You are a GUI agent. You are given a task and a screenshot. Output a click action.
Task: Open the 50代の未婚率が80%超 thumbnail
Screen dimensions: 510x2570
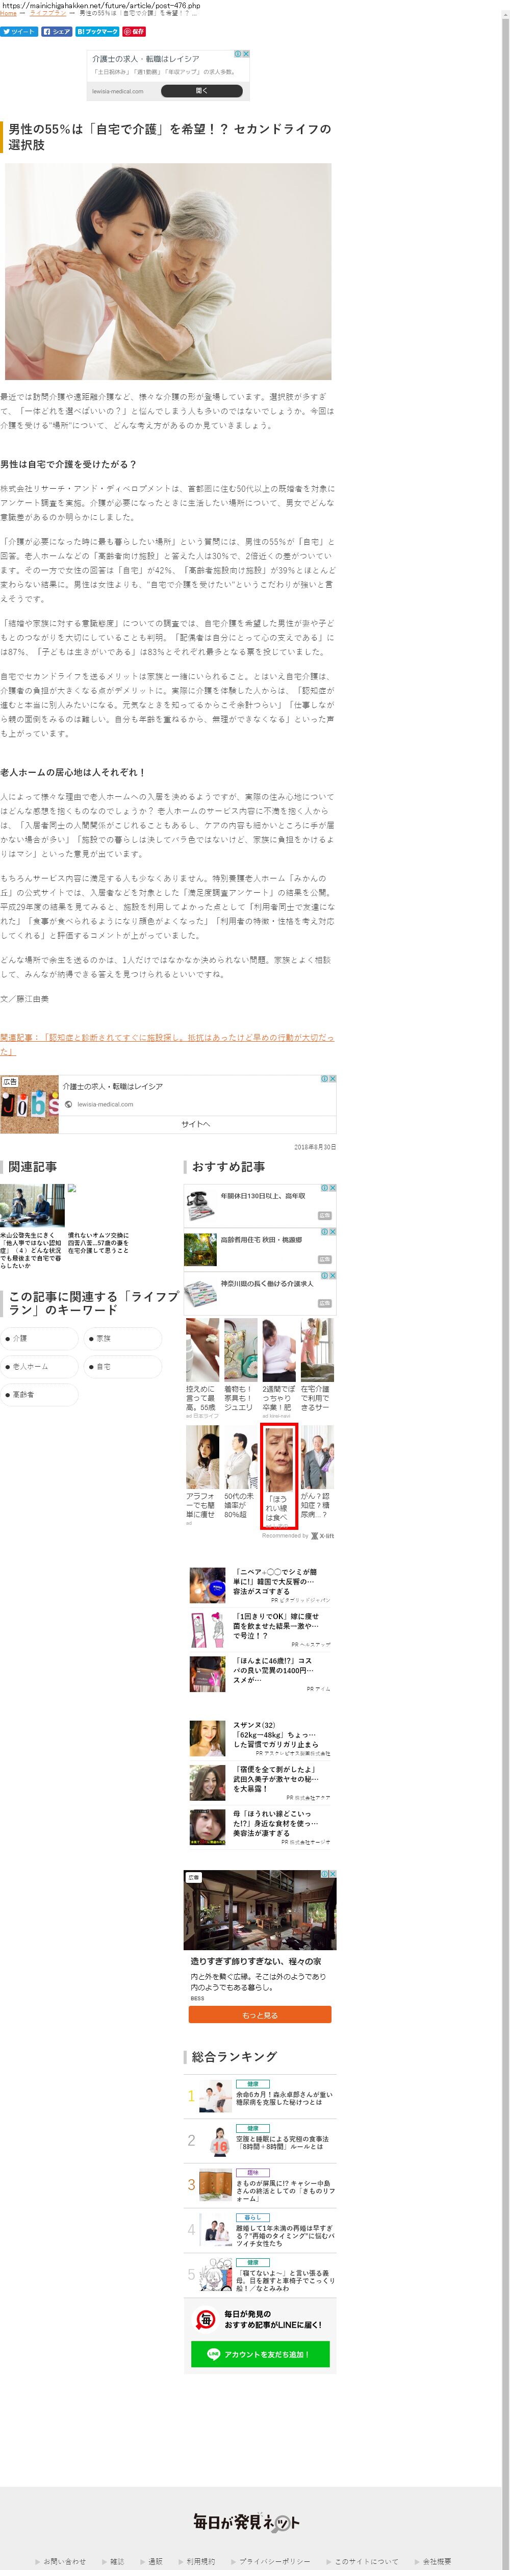pyautogui.click(x=241, y=1457)
